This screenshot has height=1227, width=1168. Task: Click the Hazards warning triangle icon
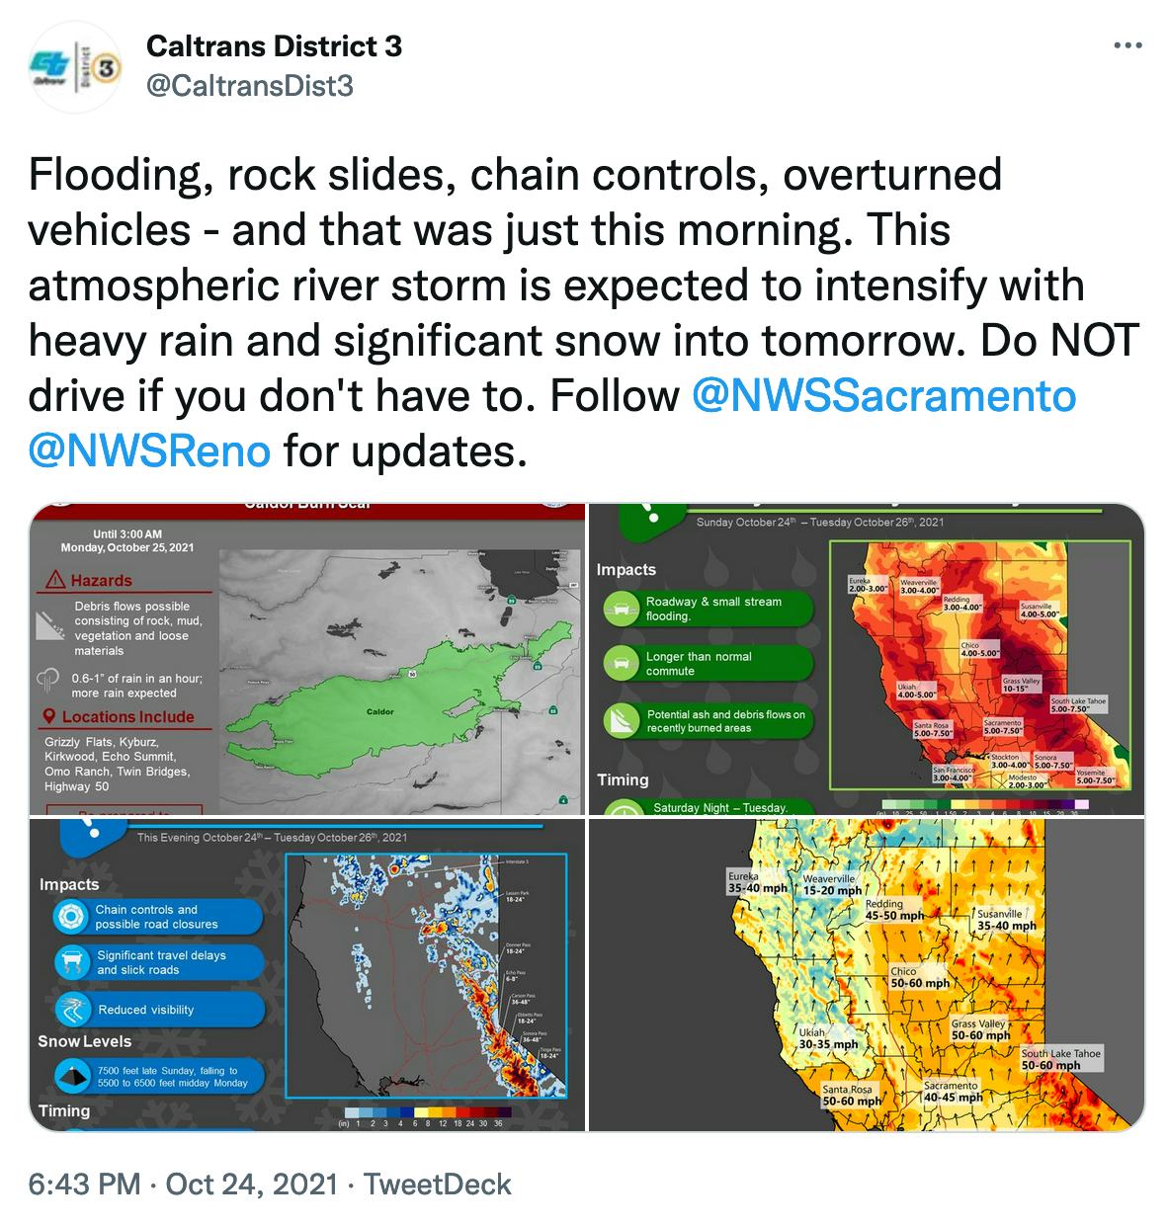56,580
